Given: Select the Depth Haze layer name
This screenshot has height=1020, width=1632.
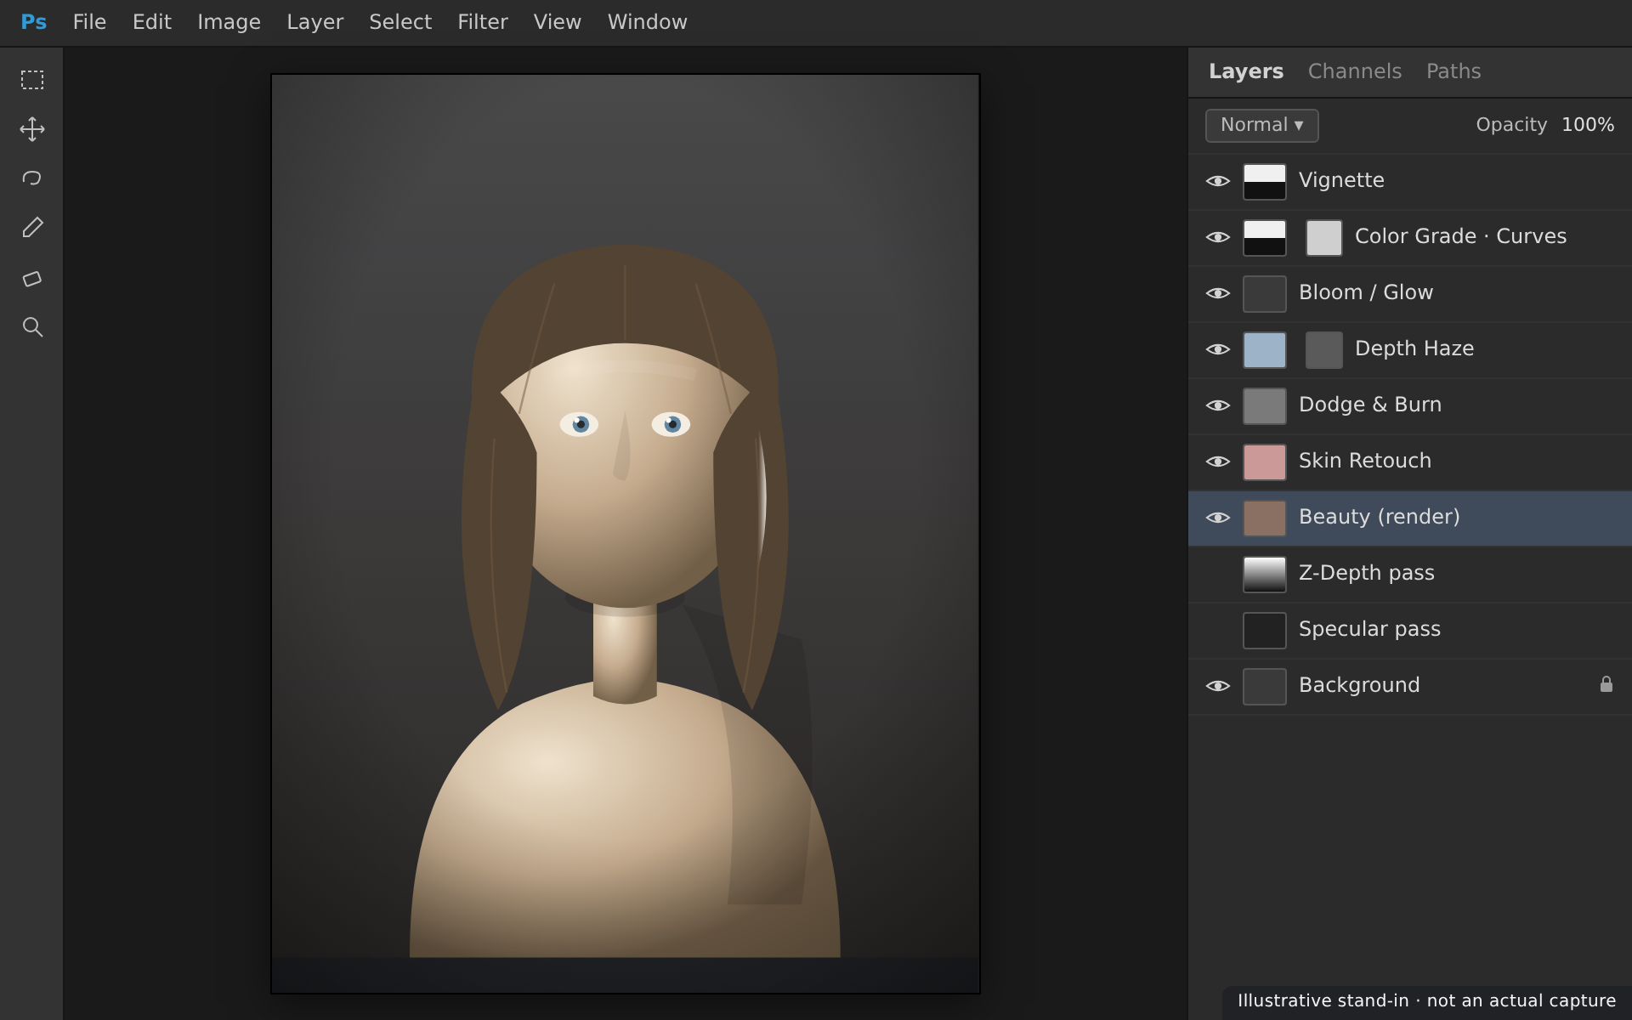Looking at the screenshot, I should 1414,348.
